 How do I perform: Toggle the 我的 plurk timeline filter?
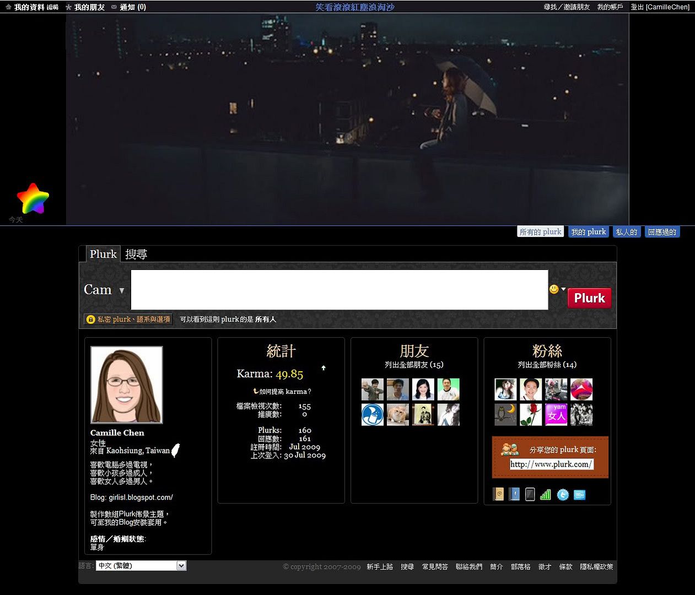(x=588, y=232)
